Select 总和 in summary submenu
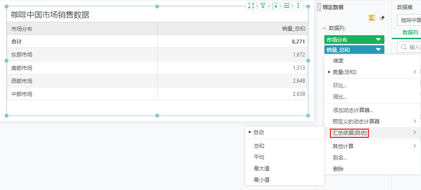The height and width of the screenshot is (190, 421). [x=259, y=146]
